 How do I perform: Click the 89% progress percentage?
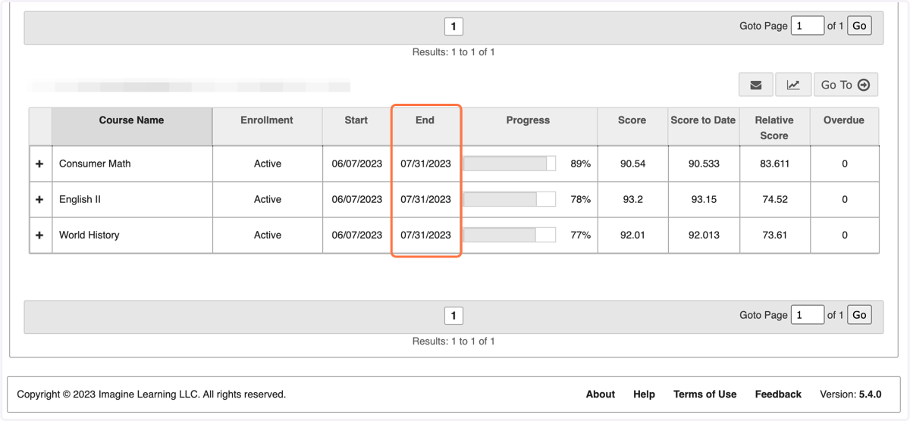[x=580, y=164]
